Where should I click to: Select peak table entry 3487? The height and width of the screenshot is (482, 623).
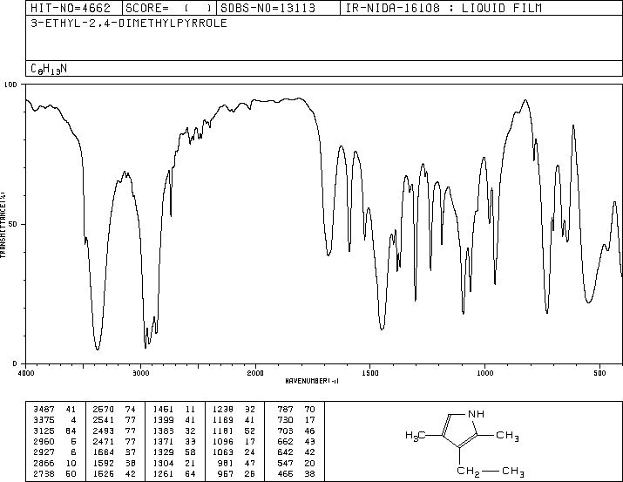[44, 409]
